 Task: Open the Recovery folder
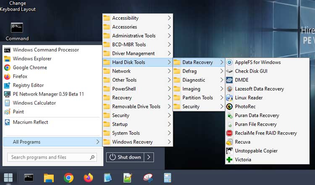(138, 98)
